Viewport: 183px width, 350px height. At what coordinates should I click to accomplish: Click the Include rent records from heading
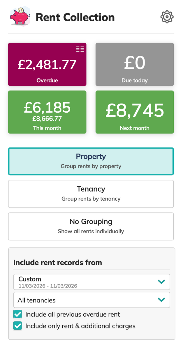(58, 262)
